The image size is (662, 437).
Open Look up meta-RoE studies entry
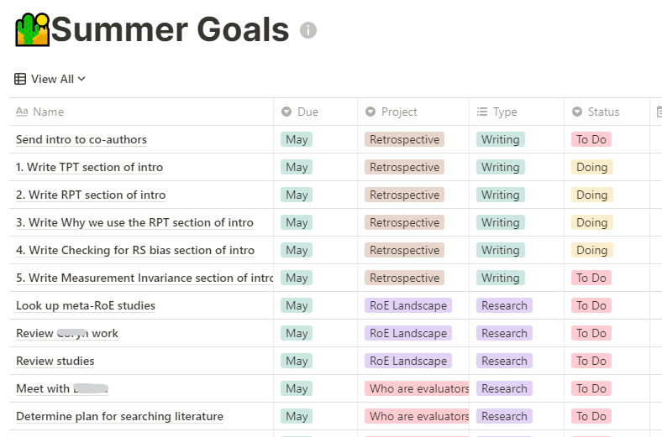tap(86, 305)
